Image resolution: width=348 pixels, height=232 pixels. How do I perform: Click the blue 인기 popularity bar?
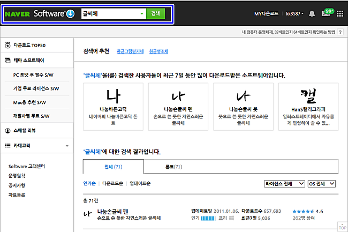click(208, 219)
